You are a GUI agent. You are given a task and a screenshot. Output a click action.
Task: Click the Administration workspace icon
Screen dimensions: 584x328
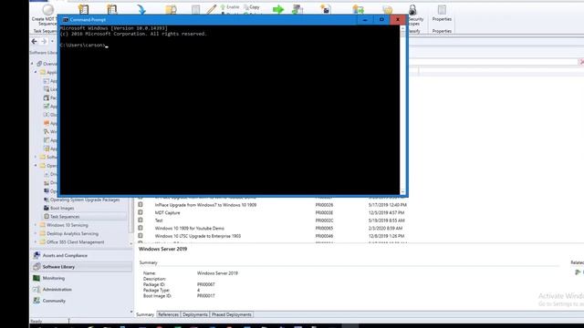pos(36,289)
